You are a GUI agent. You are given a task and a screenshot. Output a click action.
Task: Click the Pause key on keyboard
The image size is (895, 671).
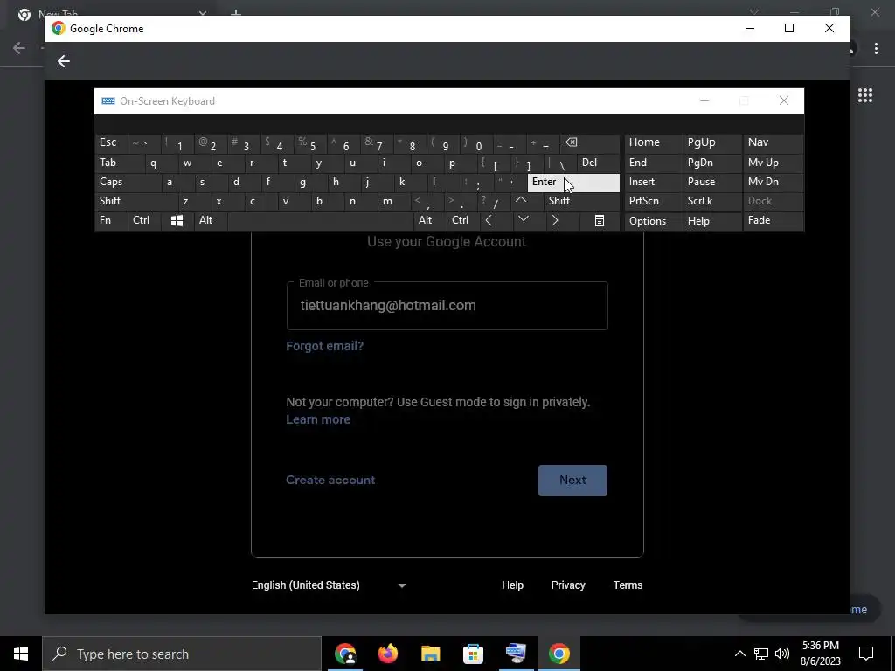[711, 182]
